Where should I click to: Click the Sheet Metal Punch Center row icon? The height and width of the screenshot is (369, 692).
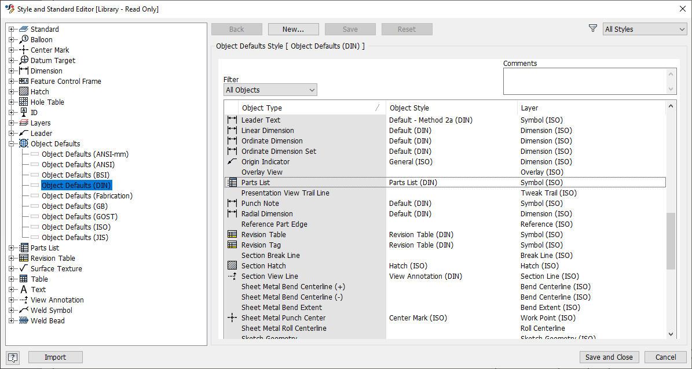click(x=232, y=318)
